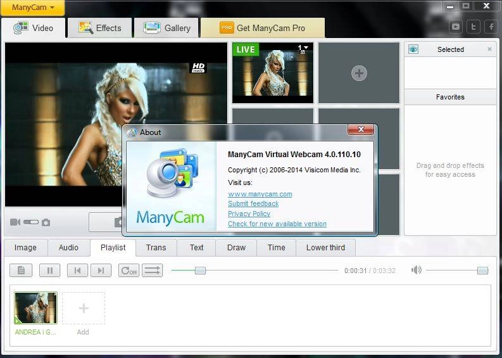502x358 pixels.
Task: Select the Playlist tab
Action: (113, 247)
